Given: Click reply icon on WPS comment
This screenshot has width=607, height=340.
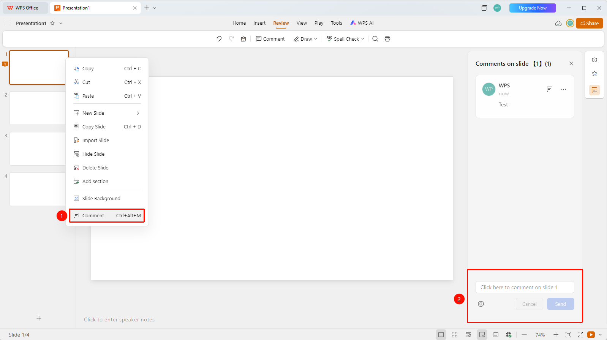Looking at the screenshot, I should coord(550,89).
